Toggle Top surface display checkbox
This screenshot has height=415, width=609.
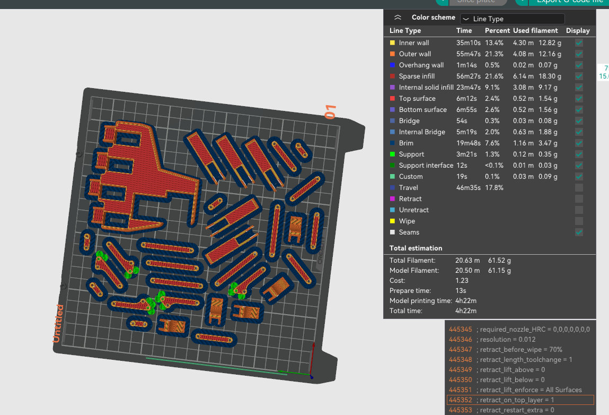(579, 98)
